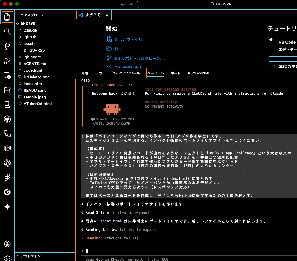Click the index.html link in terminal output
This screenshot has width=297, height=261.
click(x=111, y=221)
